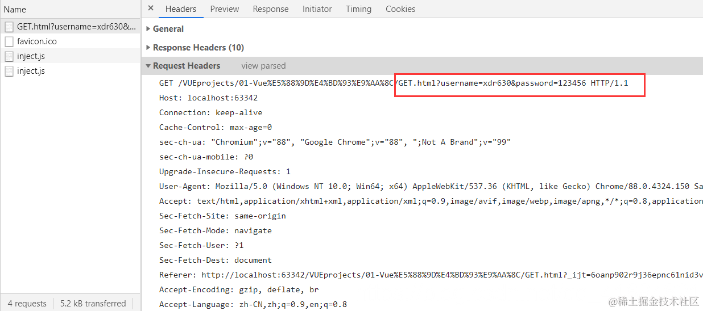Select the favicon.ico request
Viewport: 703px width, 311px height.
[71, 41]
